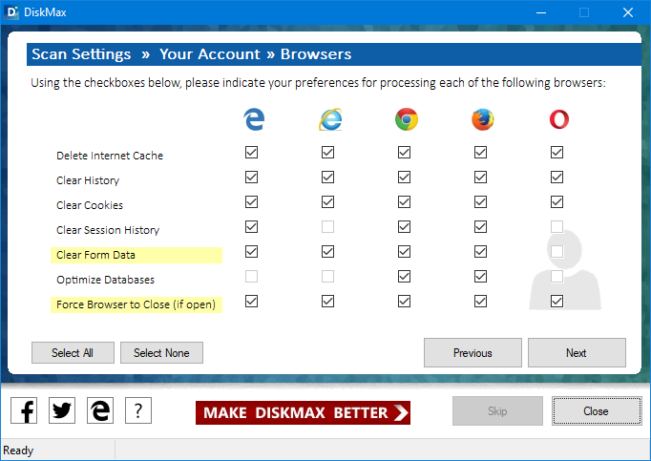
Task: Open the website icon in bottom bar
Action: (100, 410)
